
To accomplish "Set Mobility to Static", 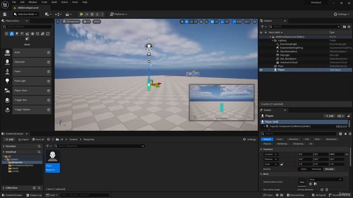I will [x=304, y=169].
